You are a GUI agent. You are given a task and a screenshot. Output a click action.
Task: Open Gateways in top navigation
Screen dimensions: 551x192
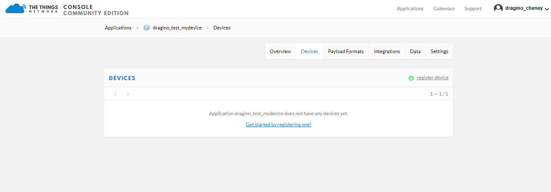coord(444,9)
